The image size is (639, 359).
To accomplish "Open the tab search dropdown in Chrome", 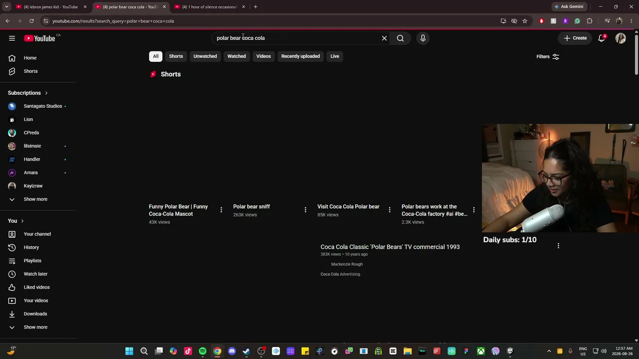I will click(6, 7).
